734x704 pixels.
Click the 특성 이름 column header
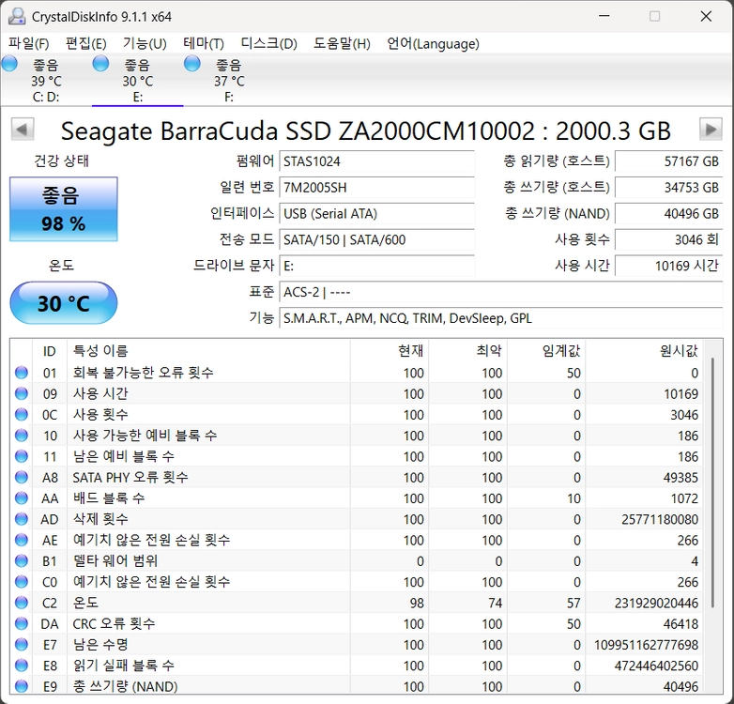[208, 351]
